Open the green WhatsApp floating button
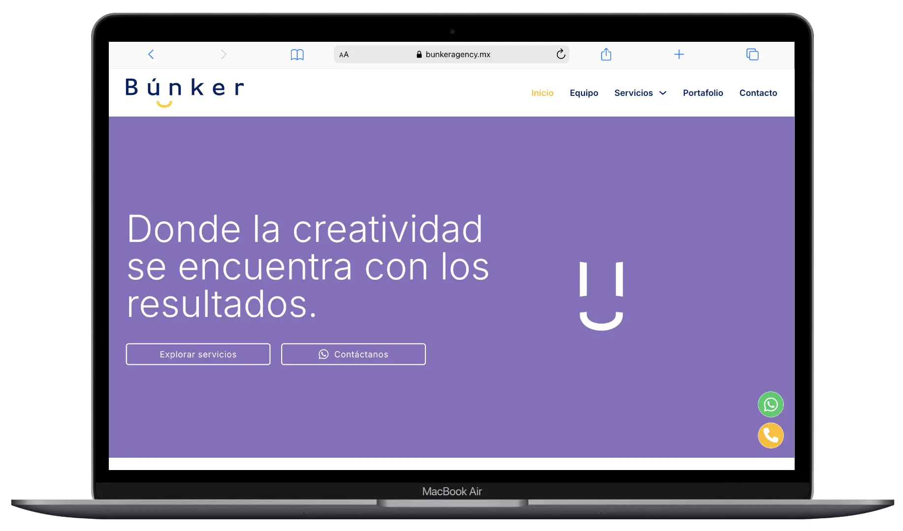This screenshot has height=531, width=903. point(771,405)
